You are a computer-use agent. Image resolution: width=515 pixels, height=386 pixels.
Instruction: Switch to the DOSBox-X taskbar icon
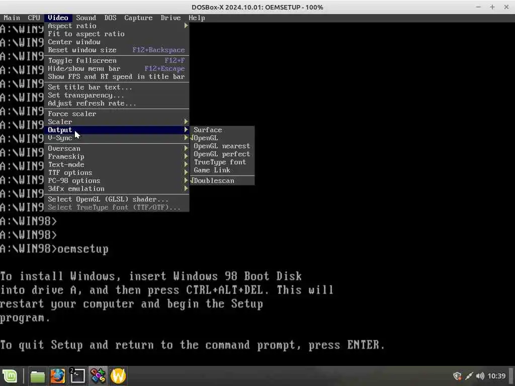[x=98, y=376]
